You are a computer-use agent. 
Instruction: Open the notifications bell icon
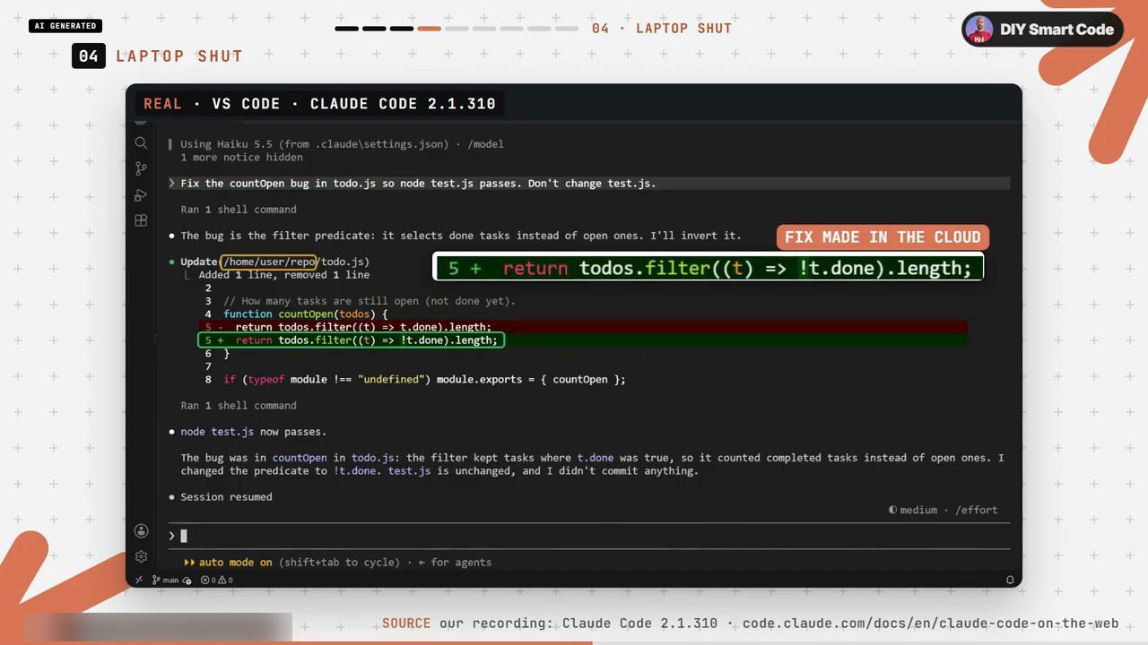1010,580
